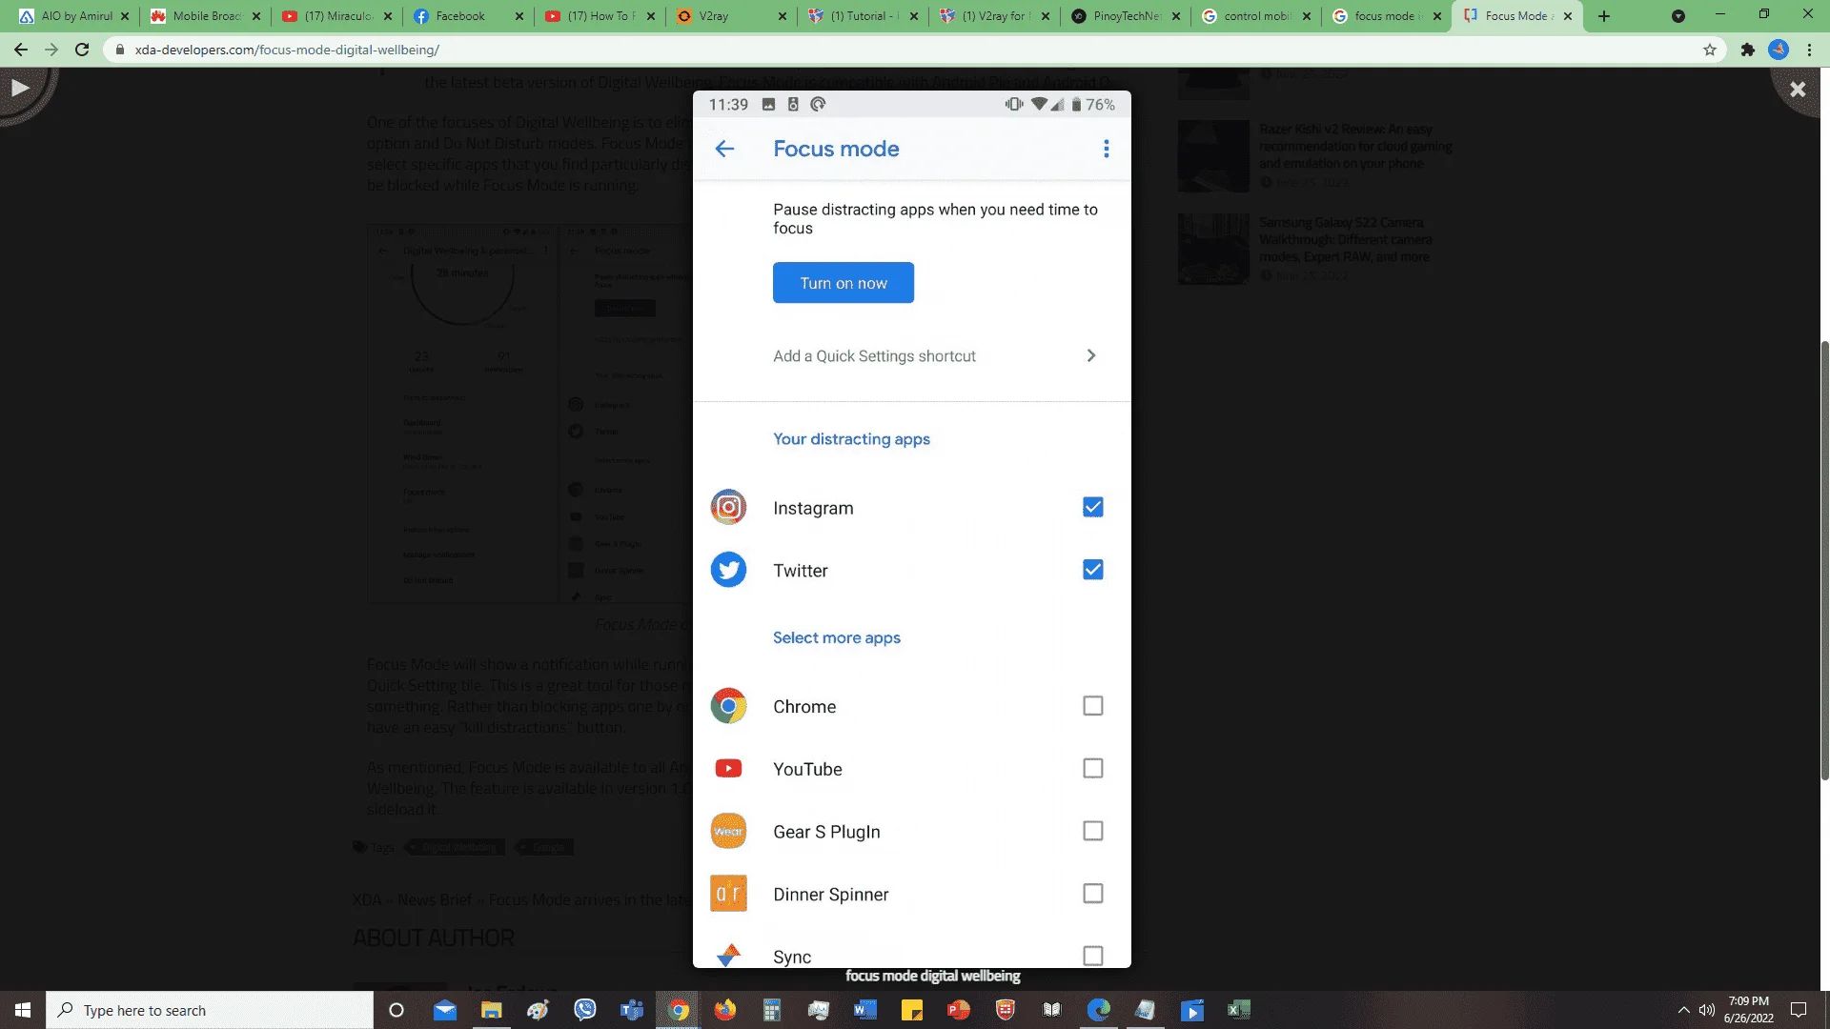
Task: Check the Dinner Spinner checkbox
Action: coord(1093,894)
